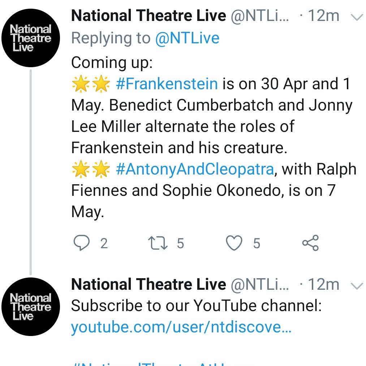Tap the Subscribe to our YouTube channel text

coord(196,306)
